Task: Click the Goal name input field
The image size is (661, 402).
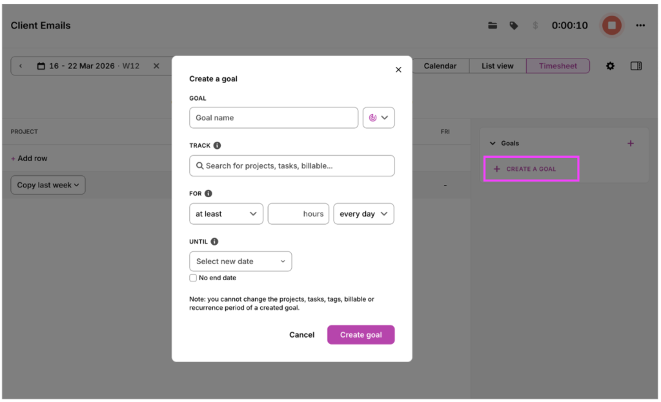Action: coord(273,118)
